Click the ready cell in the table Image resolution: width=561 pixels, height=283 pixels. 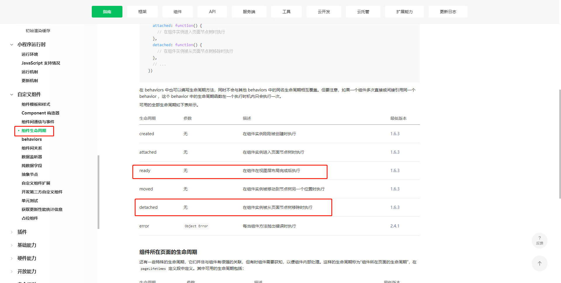(x=145, y=171)
